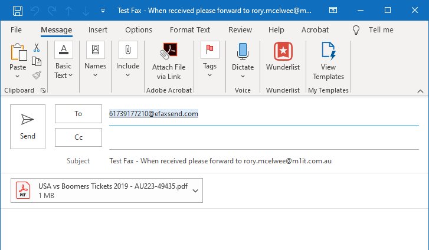Open the PDF attachment options dropdown arrow
Viewport: 429px width, 250px height.
(195, 190)
